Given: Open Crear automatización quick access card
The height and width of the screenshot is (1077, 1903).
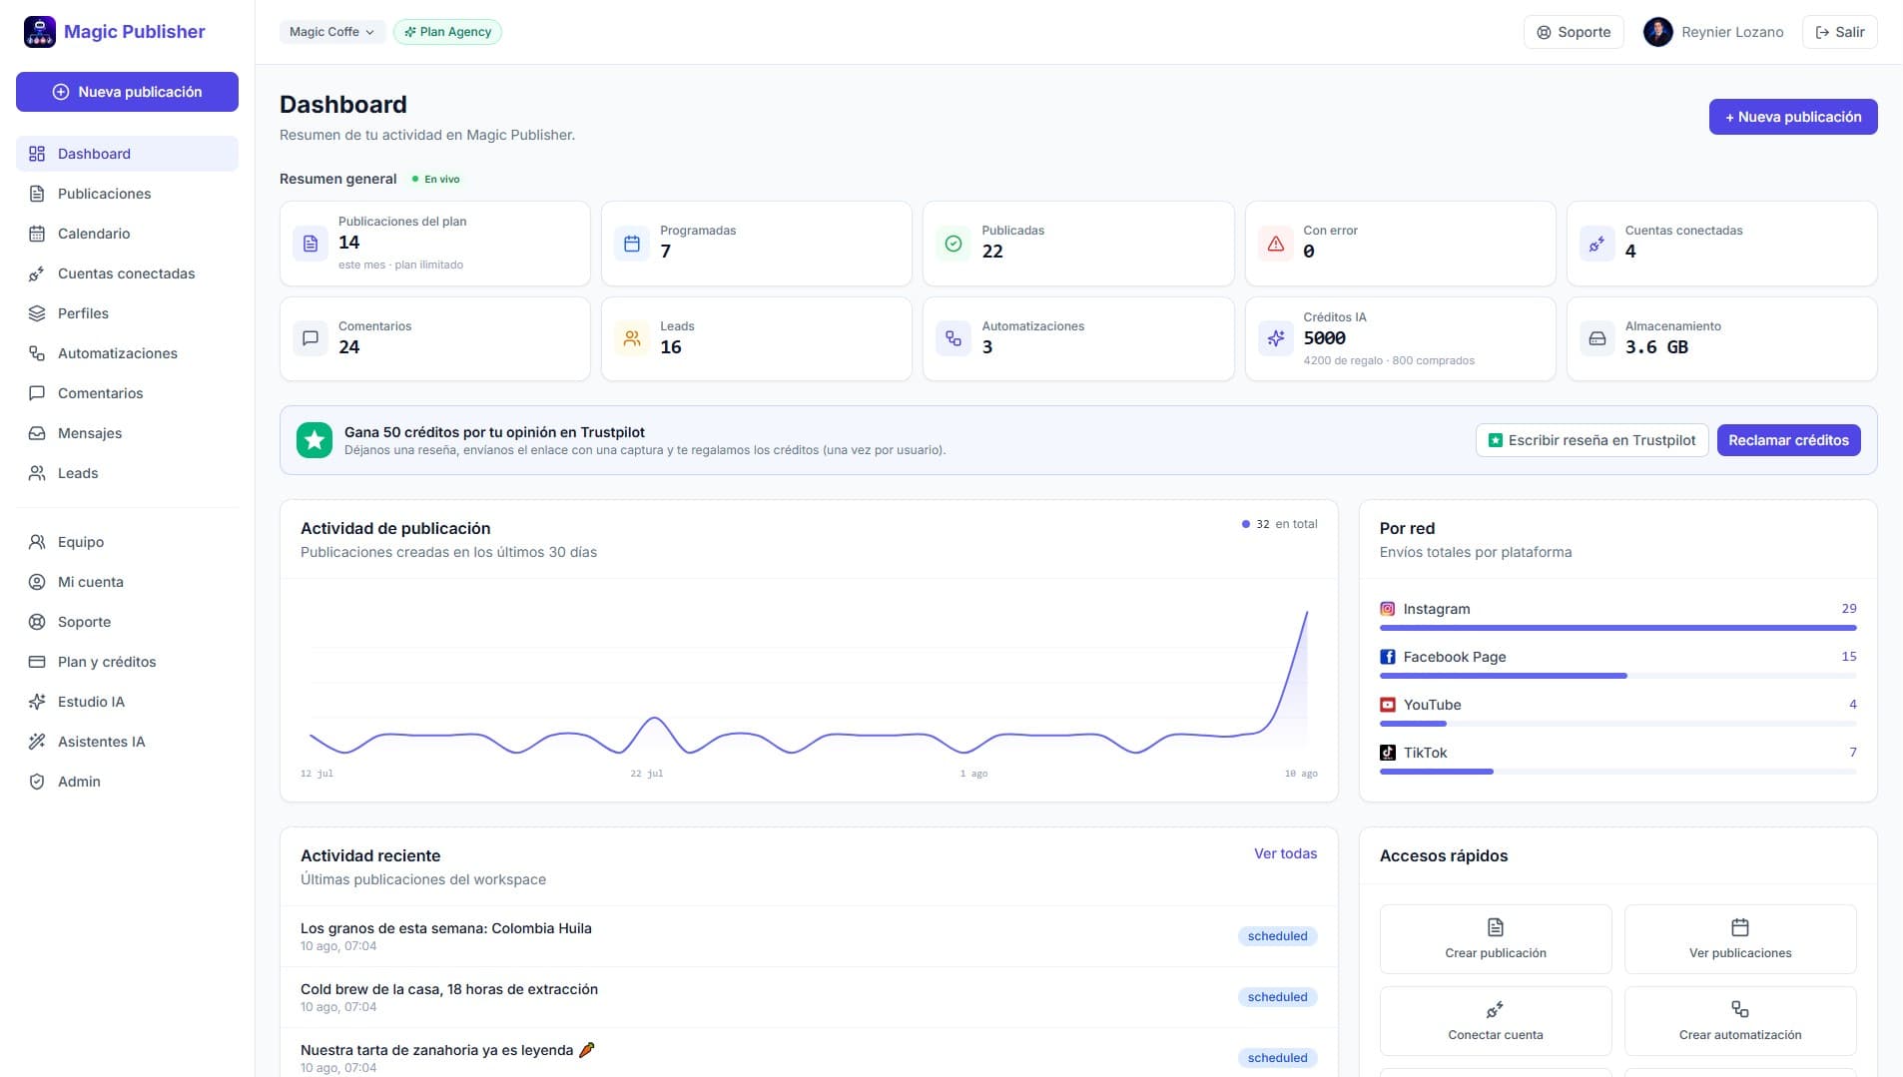Looking at the screenshot, I should point(1740,1021).
